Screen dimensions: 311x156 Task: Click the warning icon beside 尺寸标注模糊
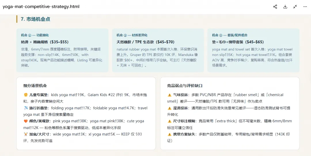coord(169,121)
